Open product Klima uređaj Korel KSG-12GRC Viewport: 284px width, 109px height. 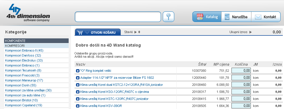pyautogui.click(x=114, y=92)
